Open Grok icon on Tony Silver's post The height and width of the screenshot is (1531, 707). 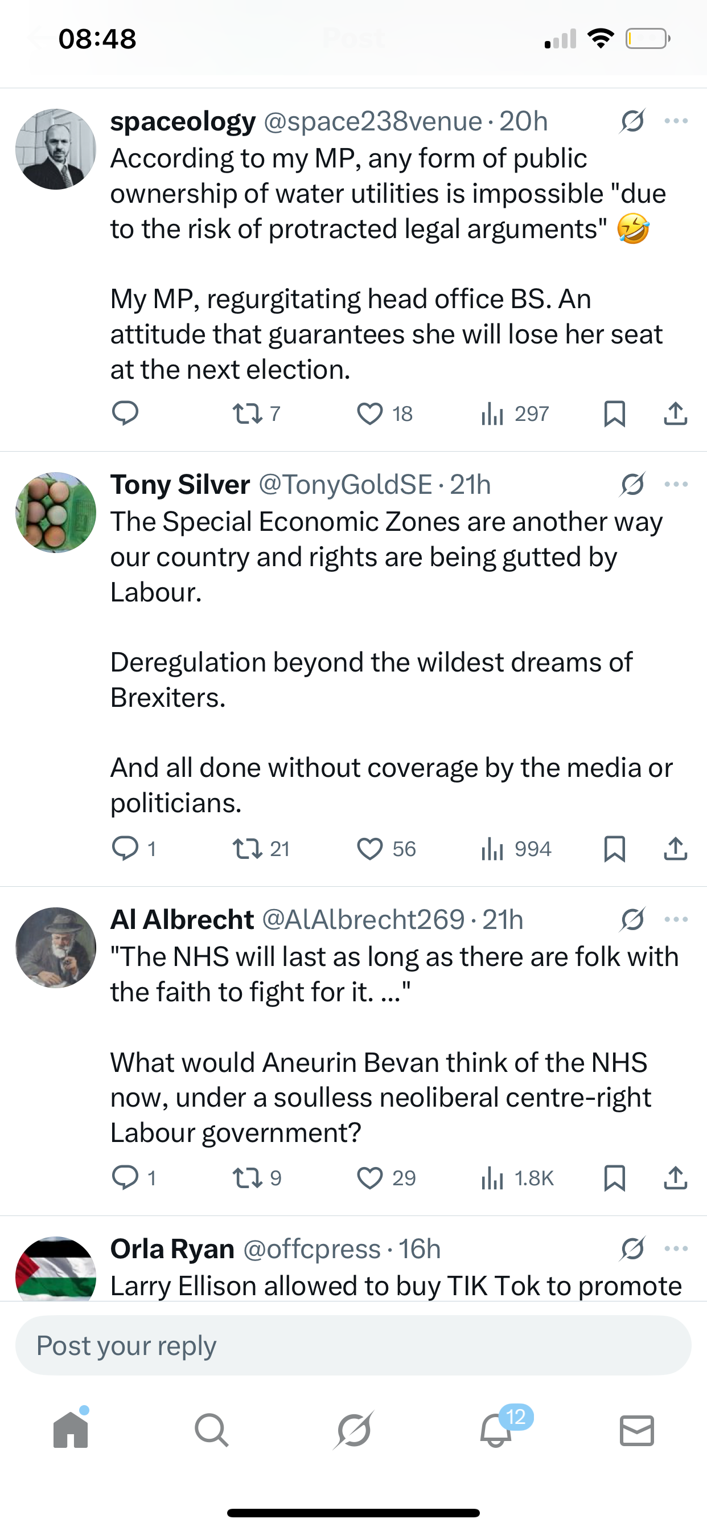(x=632, y=484)
